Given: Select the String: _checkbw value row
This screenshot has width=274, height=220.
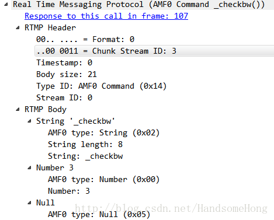Looking at the screenshot, I should point(85,156).
